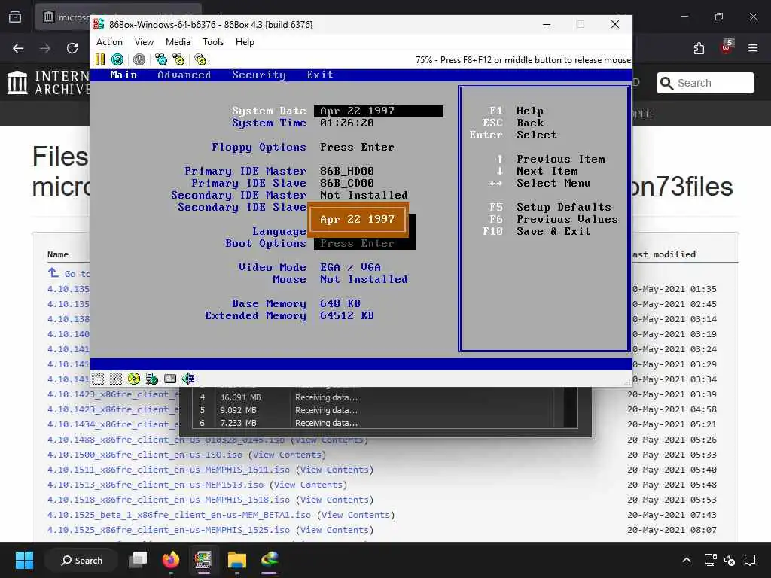771x578 pixels.
Task: Click the browser tab manager icon
Action: (15, 17)
